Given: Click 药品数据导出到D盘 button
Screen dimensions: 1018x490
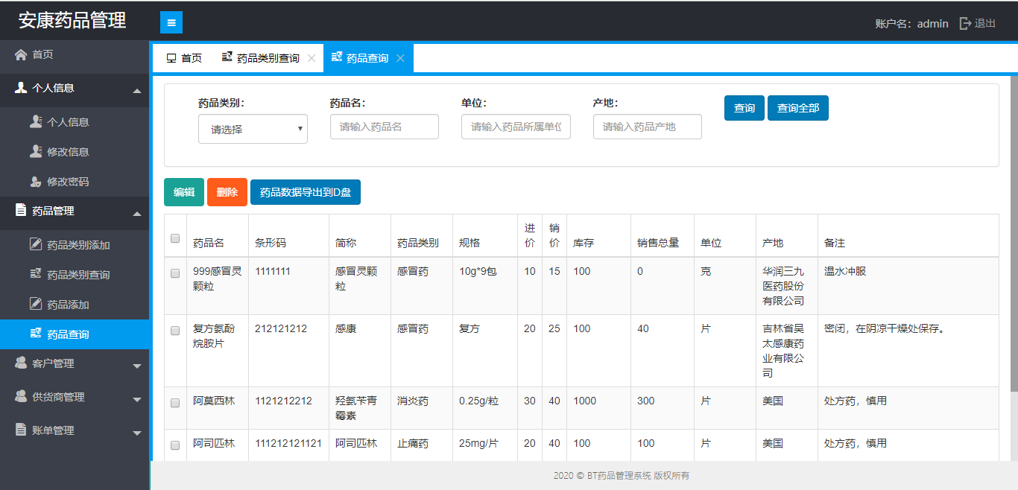Looking at the screenshot, I should pos(306,192).
